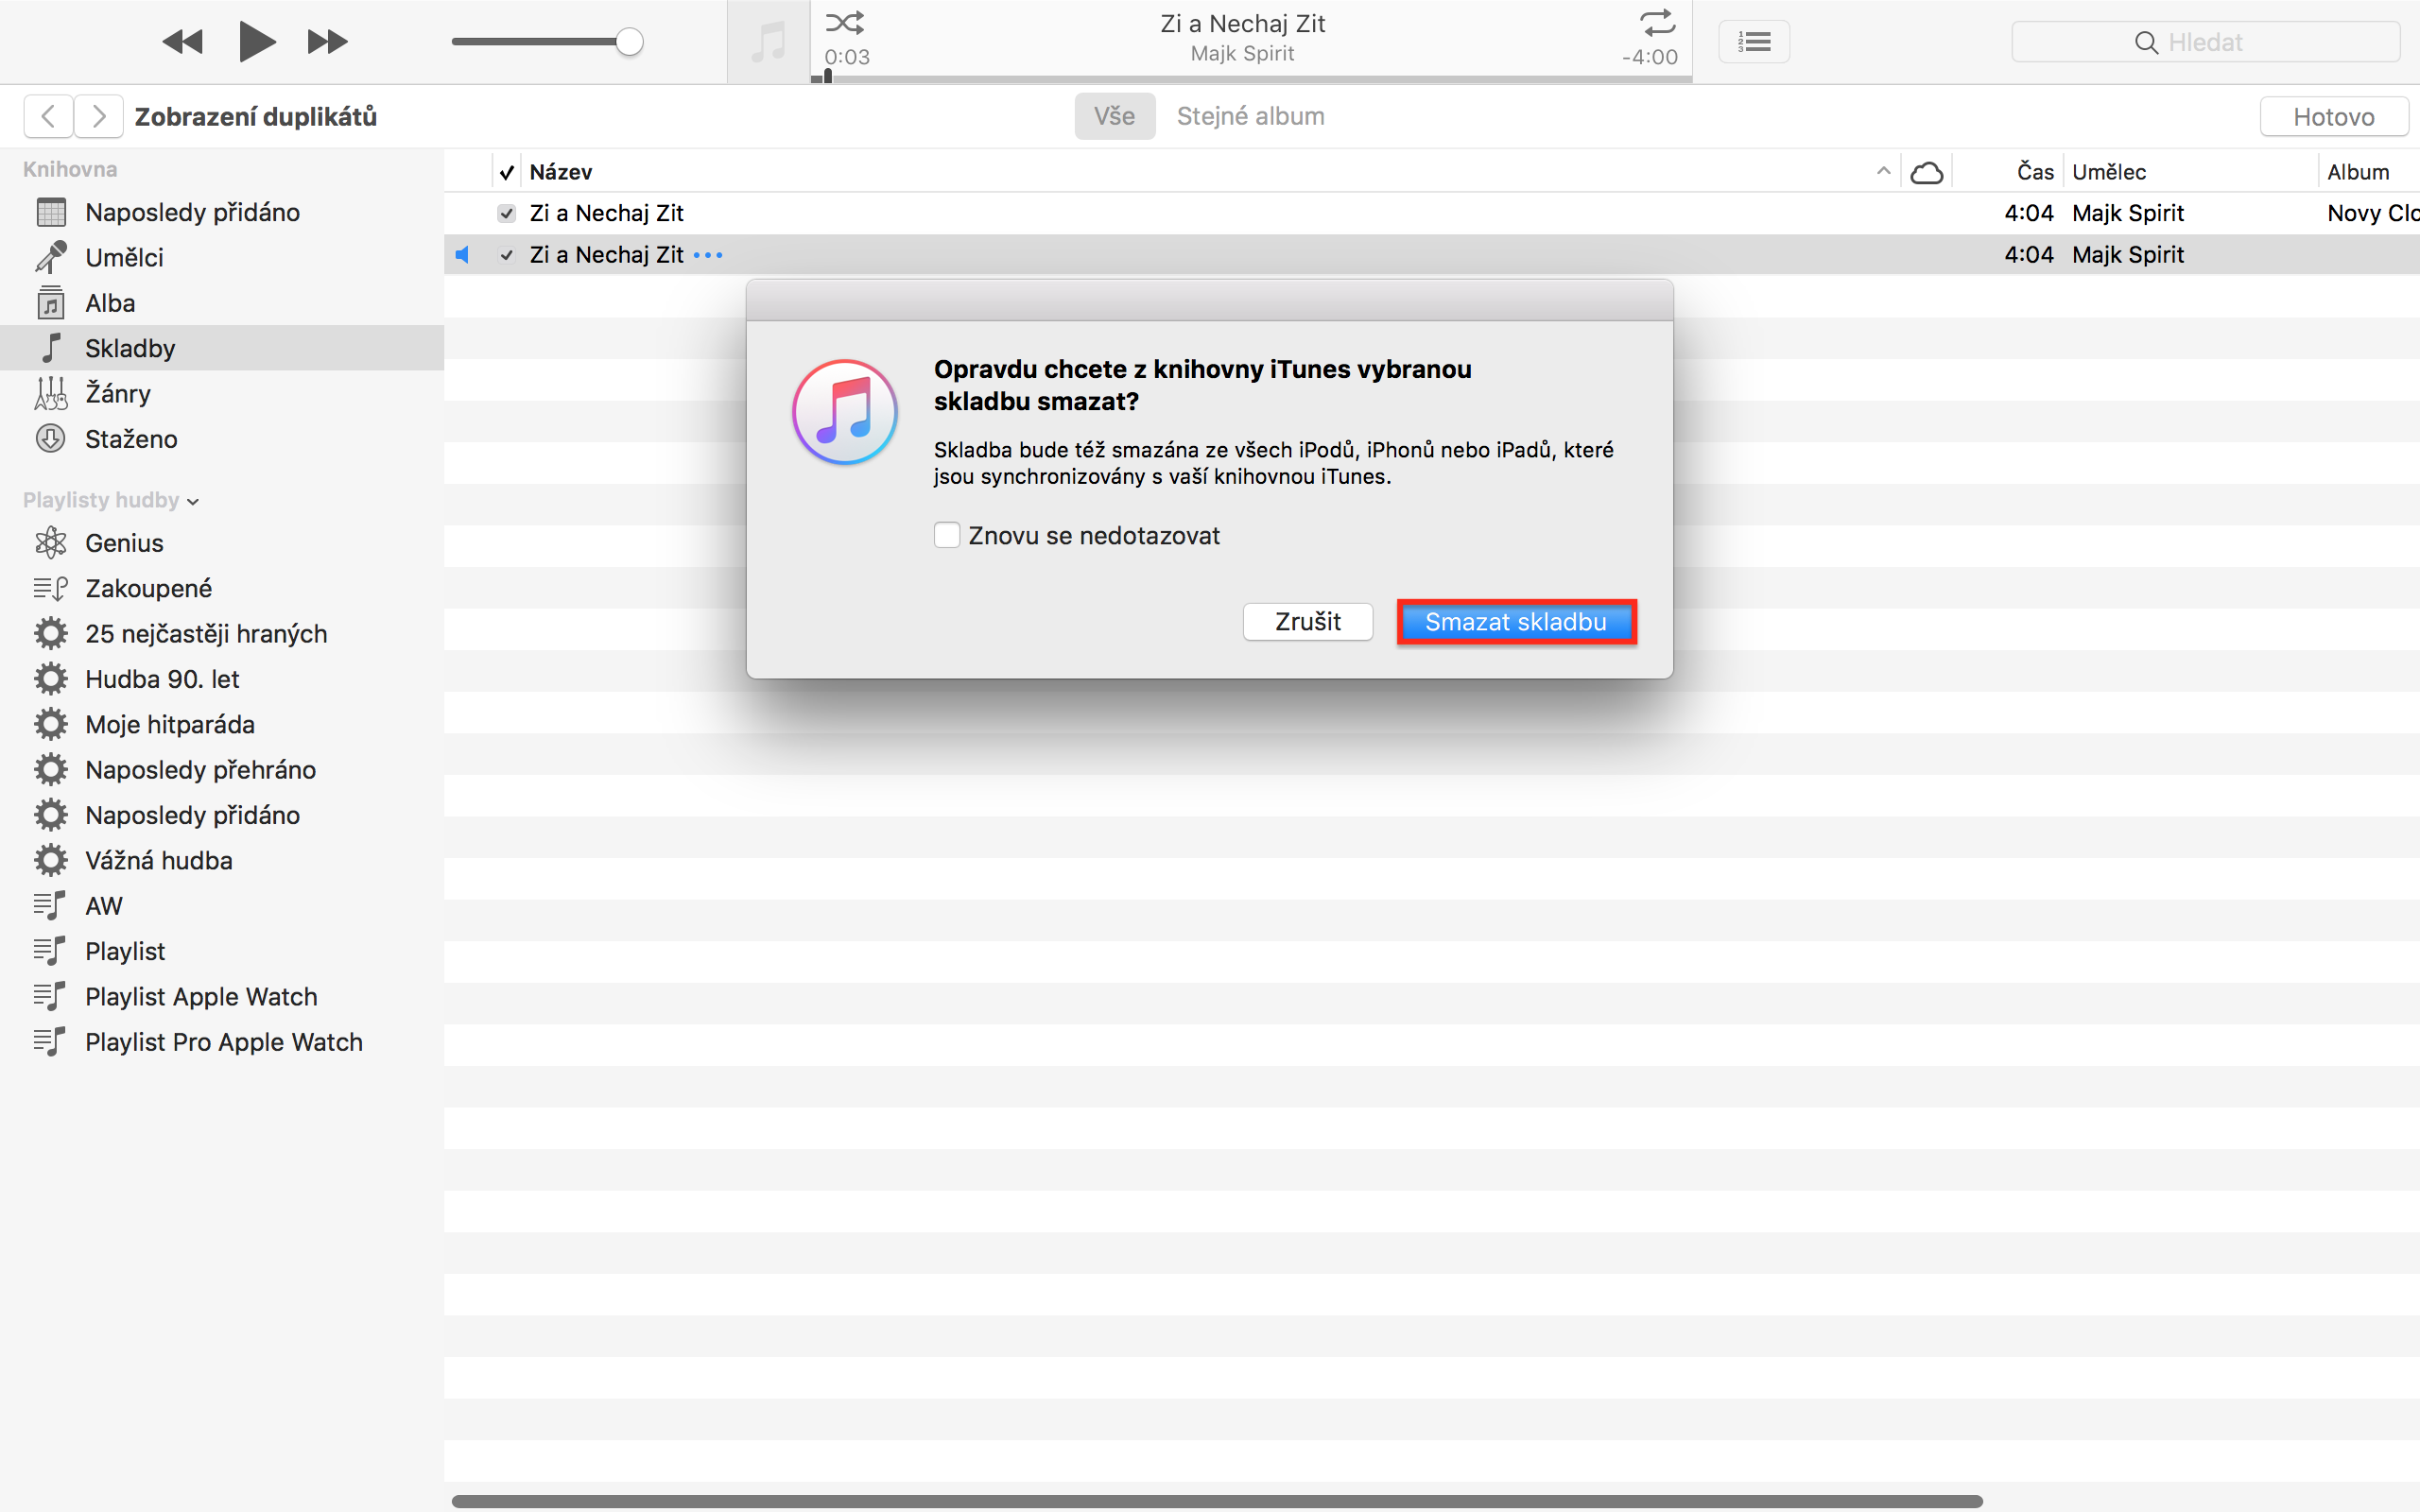Open Umělci in the sidebar
This screenshot has width=2420, height=1512.
click(222, 257)
